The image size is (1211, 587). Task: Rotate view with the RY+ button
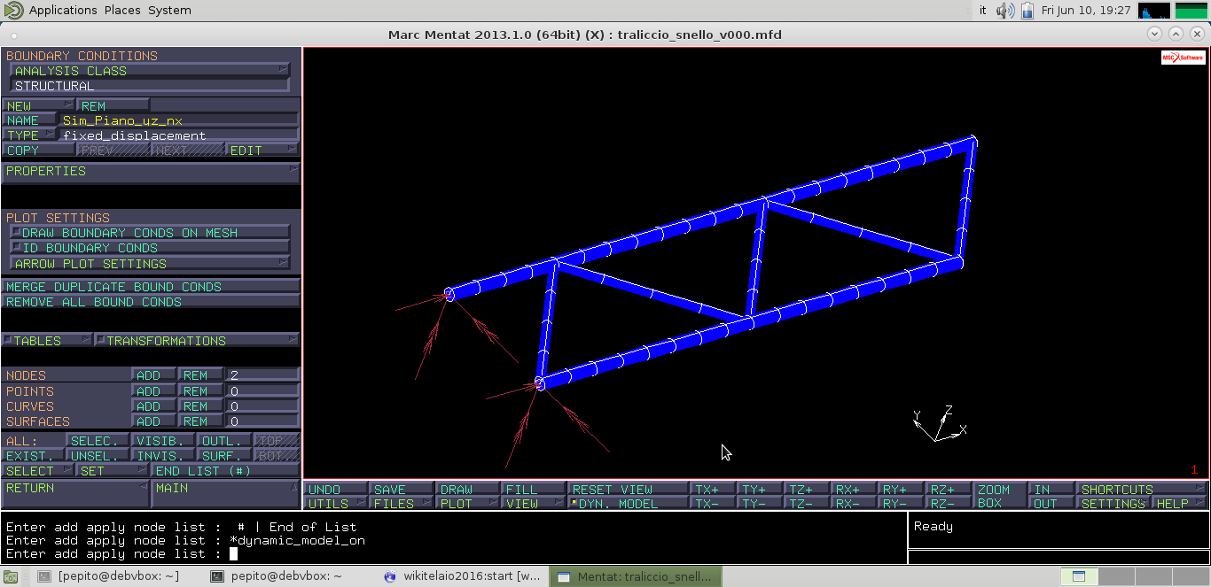(x=902, y=489)
